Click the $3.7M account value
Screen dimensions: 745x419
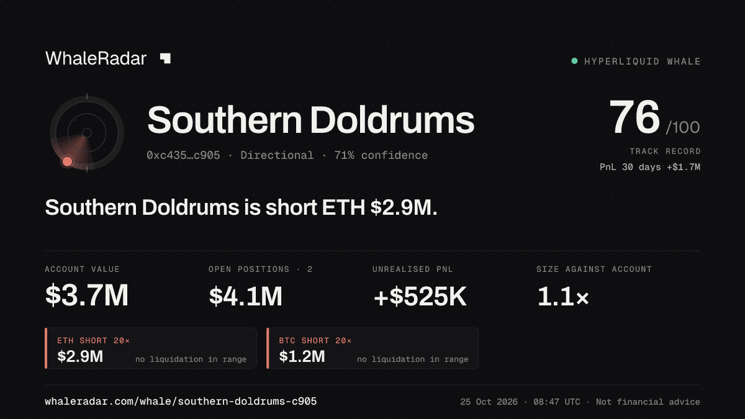click(x=86, y=296)
